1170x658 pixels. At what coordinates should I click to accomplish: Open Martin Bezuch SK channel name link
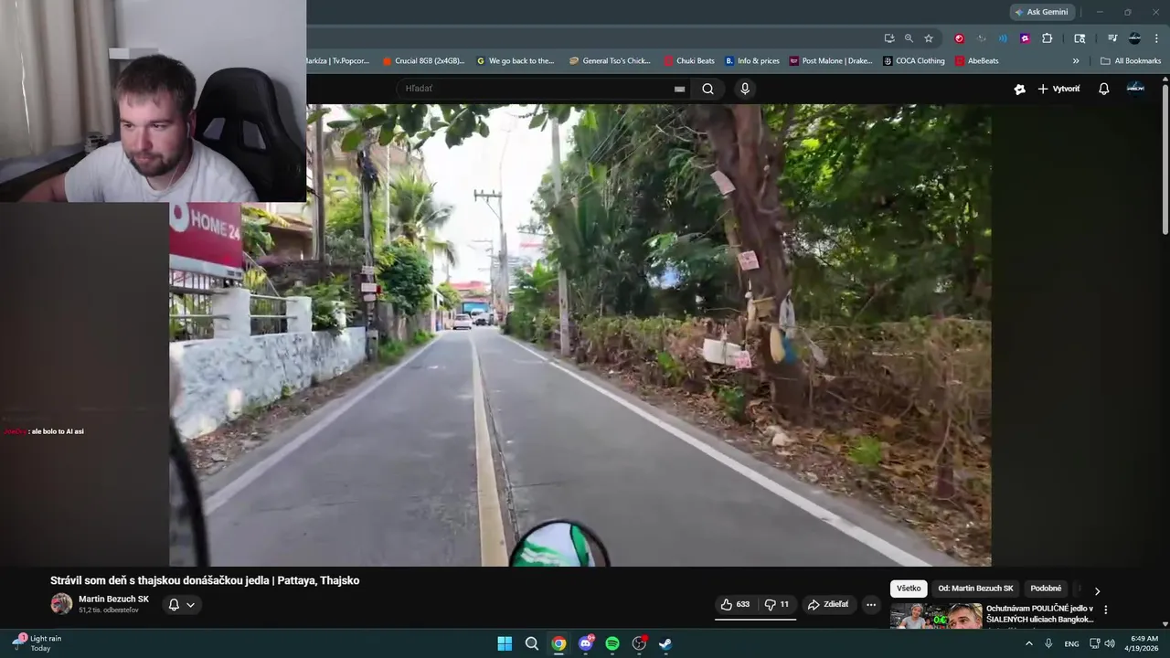click(x=113, y=599)
